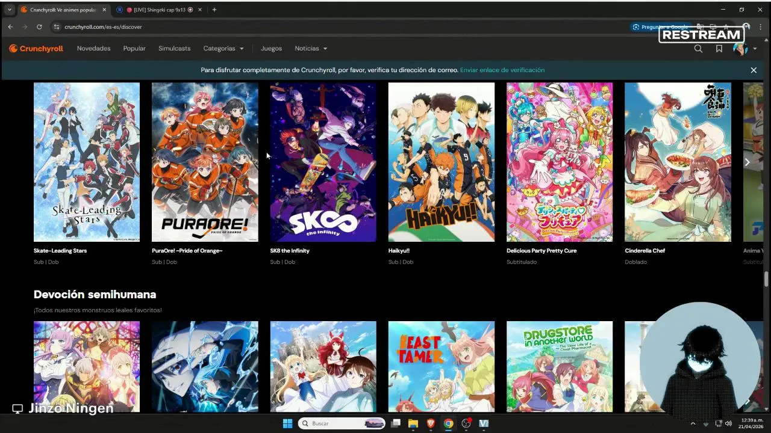Open the Simulcasts page
The width and height of the screenshot is (771, 433).
[174, 49]
